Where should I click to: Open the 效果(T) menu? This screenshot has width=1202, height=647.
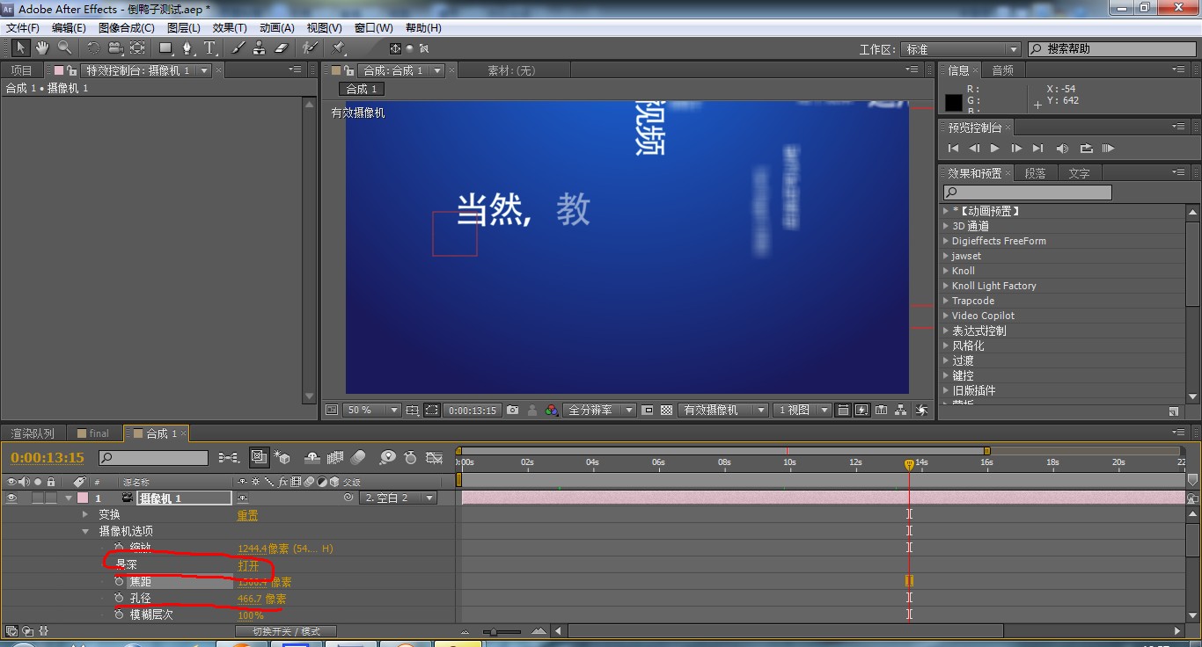pyautogui.click(x=230, y=28)
